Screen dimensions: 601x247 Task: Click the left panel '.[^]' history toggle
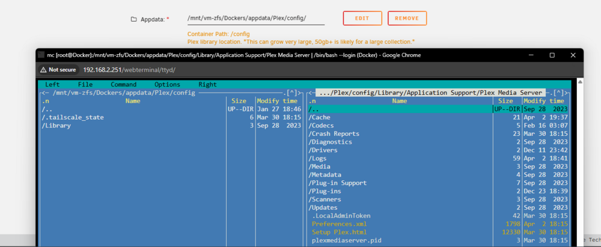click(x=291, y=93)
